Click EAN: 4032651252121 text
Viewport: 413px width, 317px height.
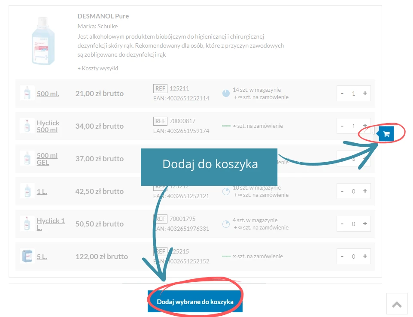[x=181, y=196]
